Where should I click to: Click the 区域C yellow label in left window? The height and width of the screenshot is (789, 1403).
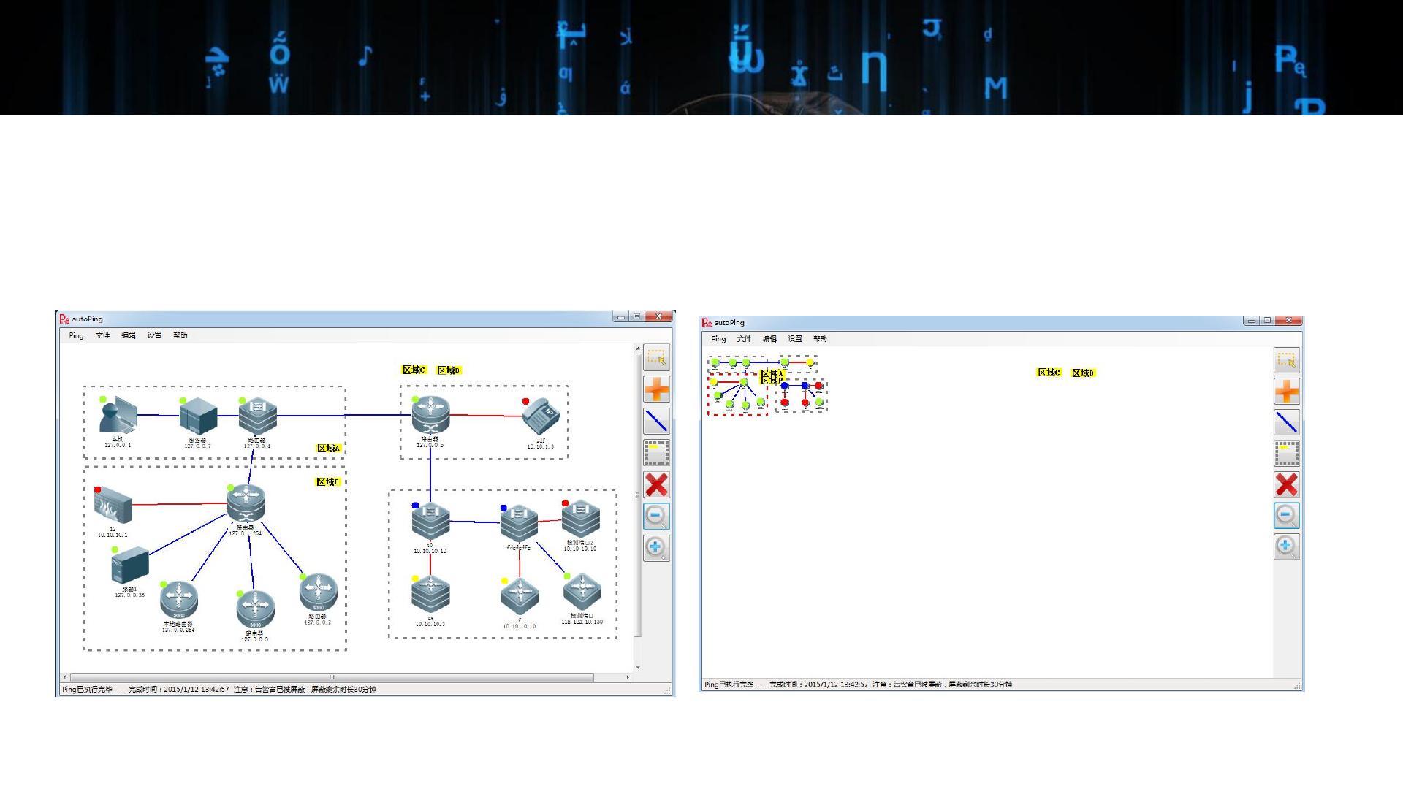(414, 370)
